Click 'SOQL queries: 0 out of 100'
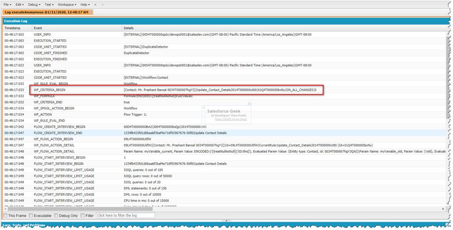453x230 pixels. pos(143,170)
